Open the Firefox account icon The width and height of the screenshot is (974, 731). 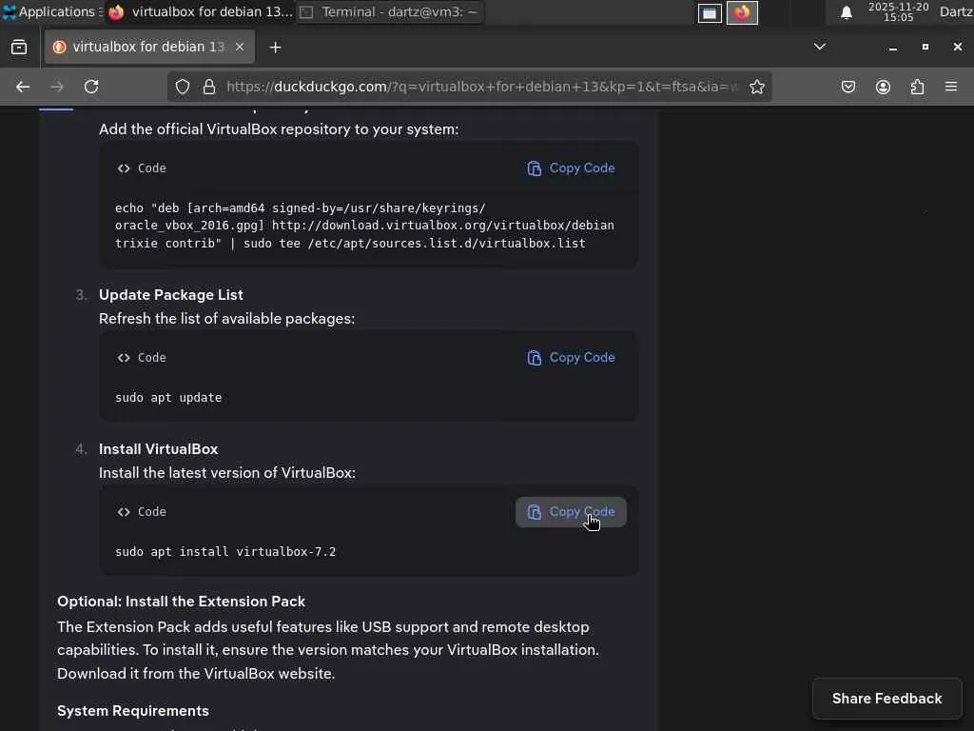point(883,87)
